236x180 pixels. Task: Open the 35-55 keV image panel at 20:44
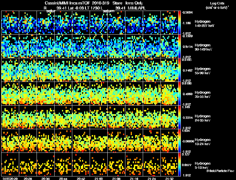click(x=63, y=93)
